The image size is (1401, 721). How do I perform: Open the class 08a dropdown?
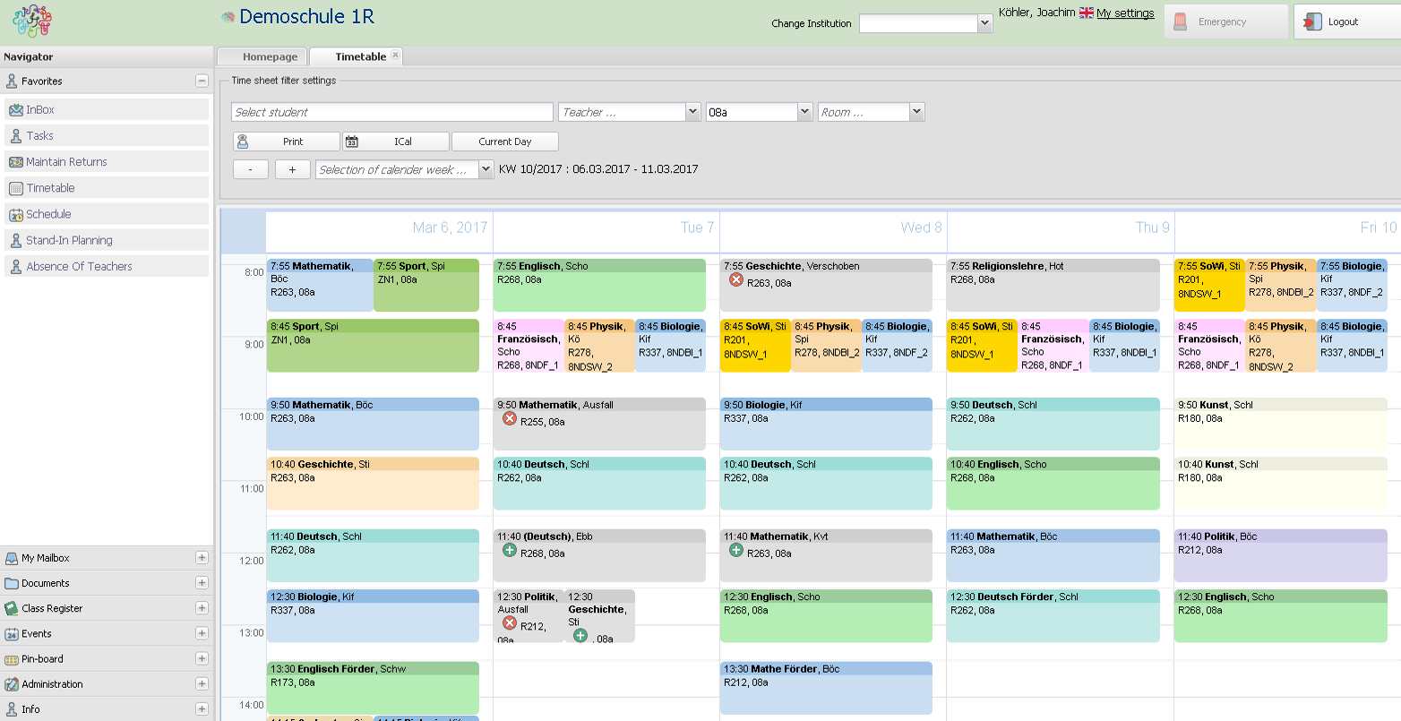point(804,112)
